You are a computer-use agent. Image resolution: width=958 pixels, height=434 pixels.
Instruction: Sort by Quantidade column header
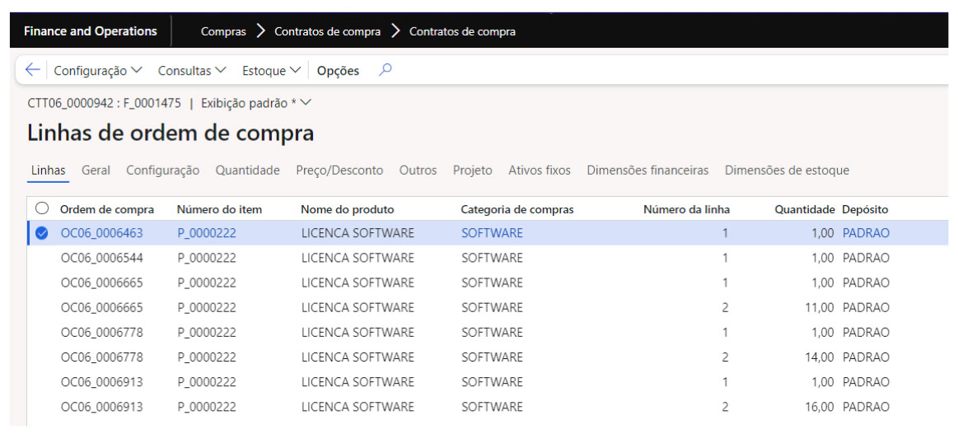point(804,210)
